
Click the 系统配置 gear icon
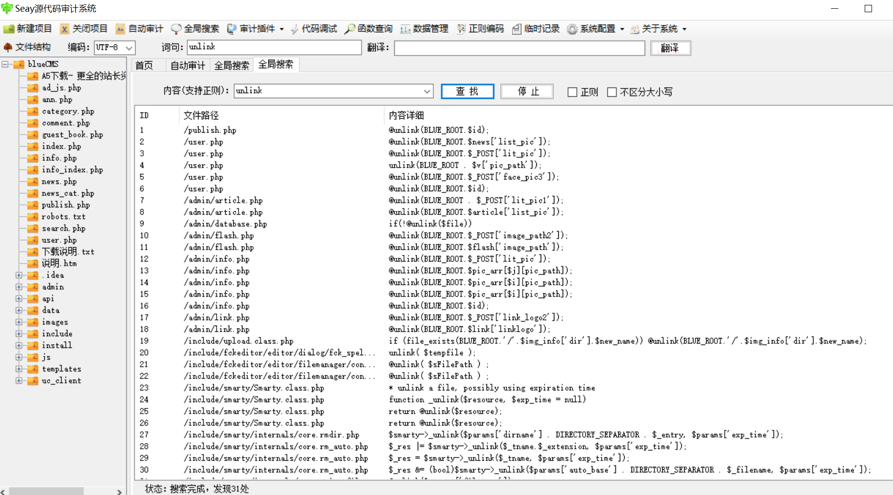[572, 29]
